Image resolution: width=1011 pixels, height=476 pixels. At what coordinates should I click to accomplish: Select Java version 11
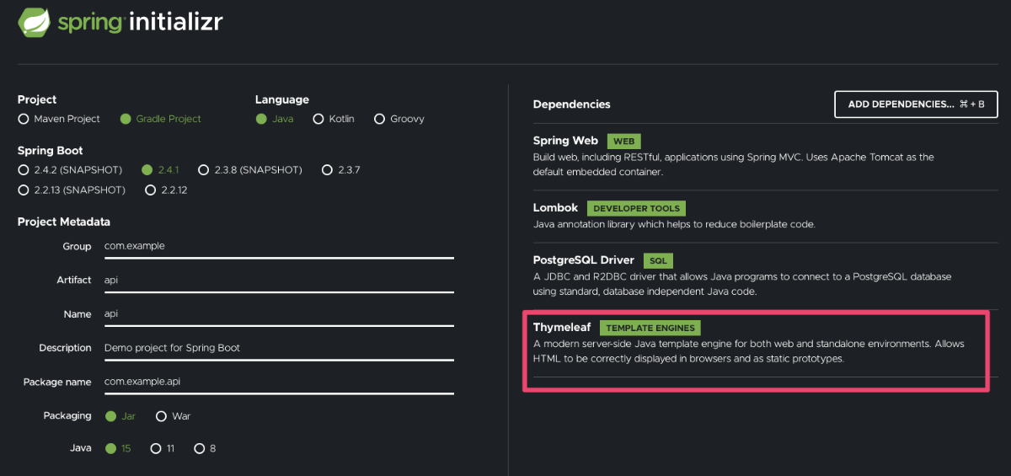(163, 448)
